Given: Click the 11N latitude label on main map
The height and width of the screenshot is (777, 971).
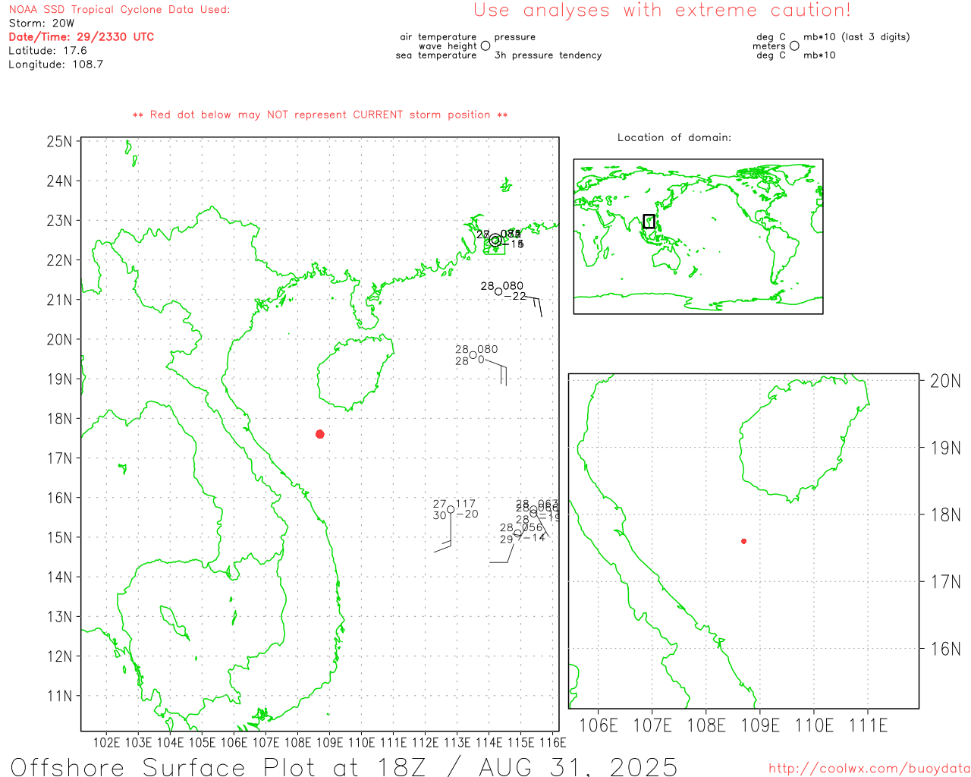Looking at the screenshot, I should [59, 696].
